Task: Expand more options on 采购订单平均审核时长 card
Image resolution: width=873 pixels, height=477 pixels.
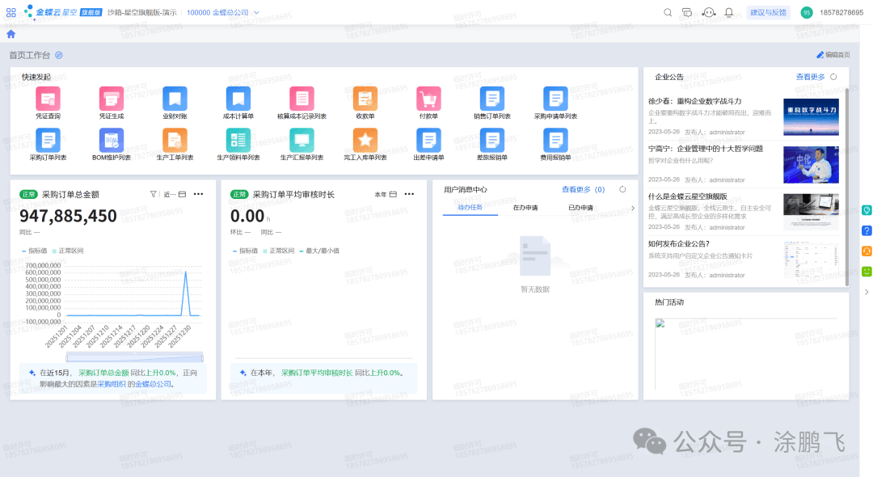Action: [x=410, y=194]
